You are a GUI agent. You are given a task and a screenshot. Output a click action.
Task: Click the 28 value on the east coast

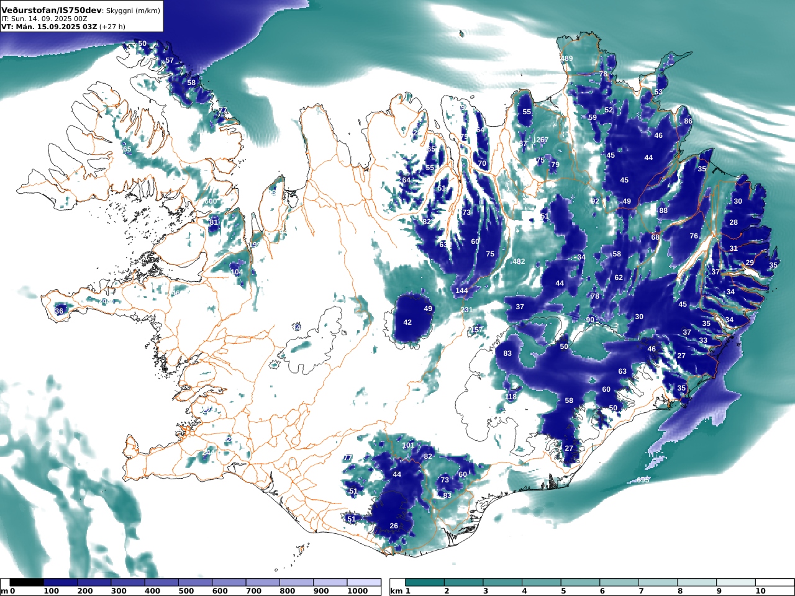pyautogui.click(x=734, y=222)
